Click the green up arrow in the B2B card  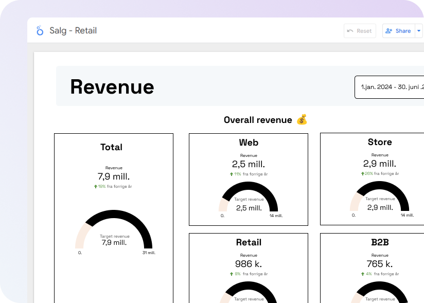363,274
